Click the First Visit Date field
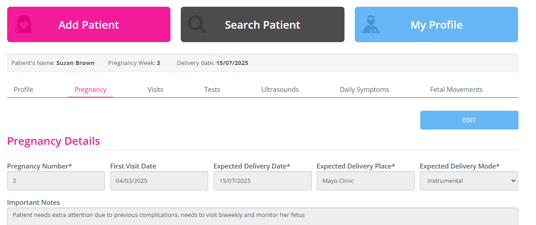The height and width of the screenshot is (225, 536). click(x=159, y=181)
